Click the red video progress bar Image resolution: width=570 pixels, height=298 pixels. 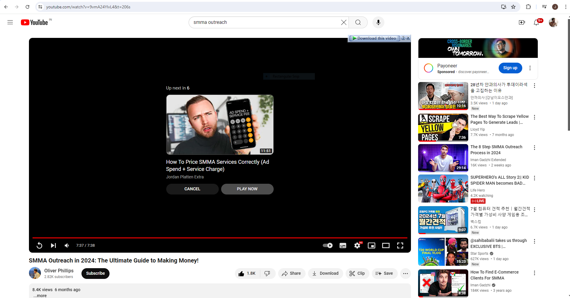(x=220, y=238)
